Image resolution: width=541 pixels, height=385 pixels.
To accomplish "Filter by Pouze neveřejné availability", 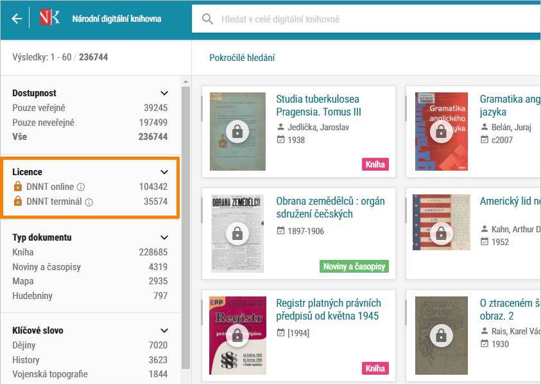I will click(90, 123).
